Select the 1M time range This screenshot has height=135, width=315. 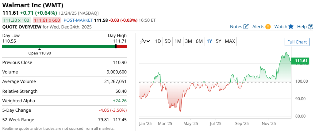[x=178, y=41]
